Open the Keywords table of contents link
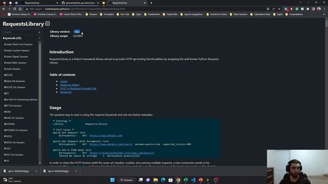328x184 pixels. pyautogui.click(x=66, y=92)
